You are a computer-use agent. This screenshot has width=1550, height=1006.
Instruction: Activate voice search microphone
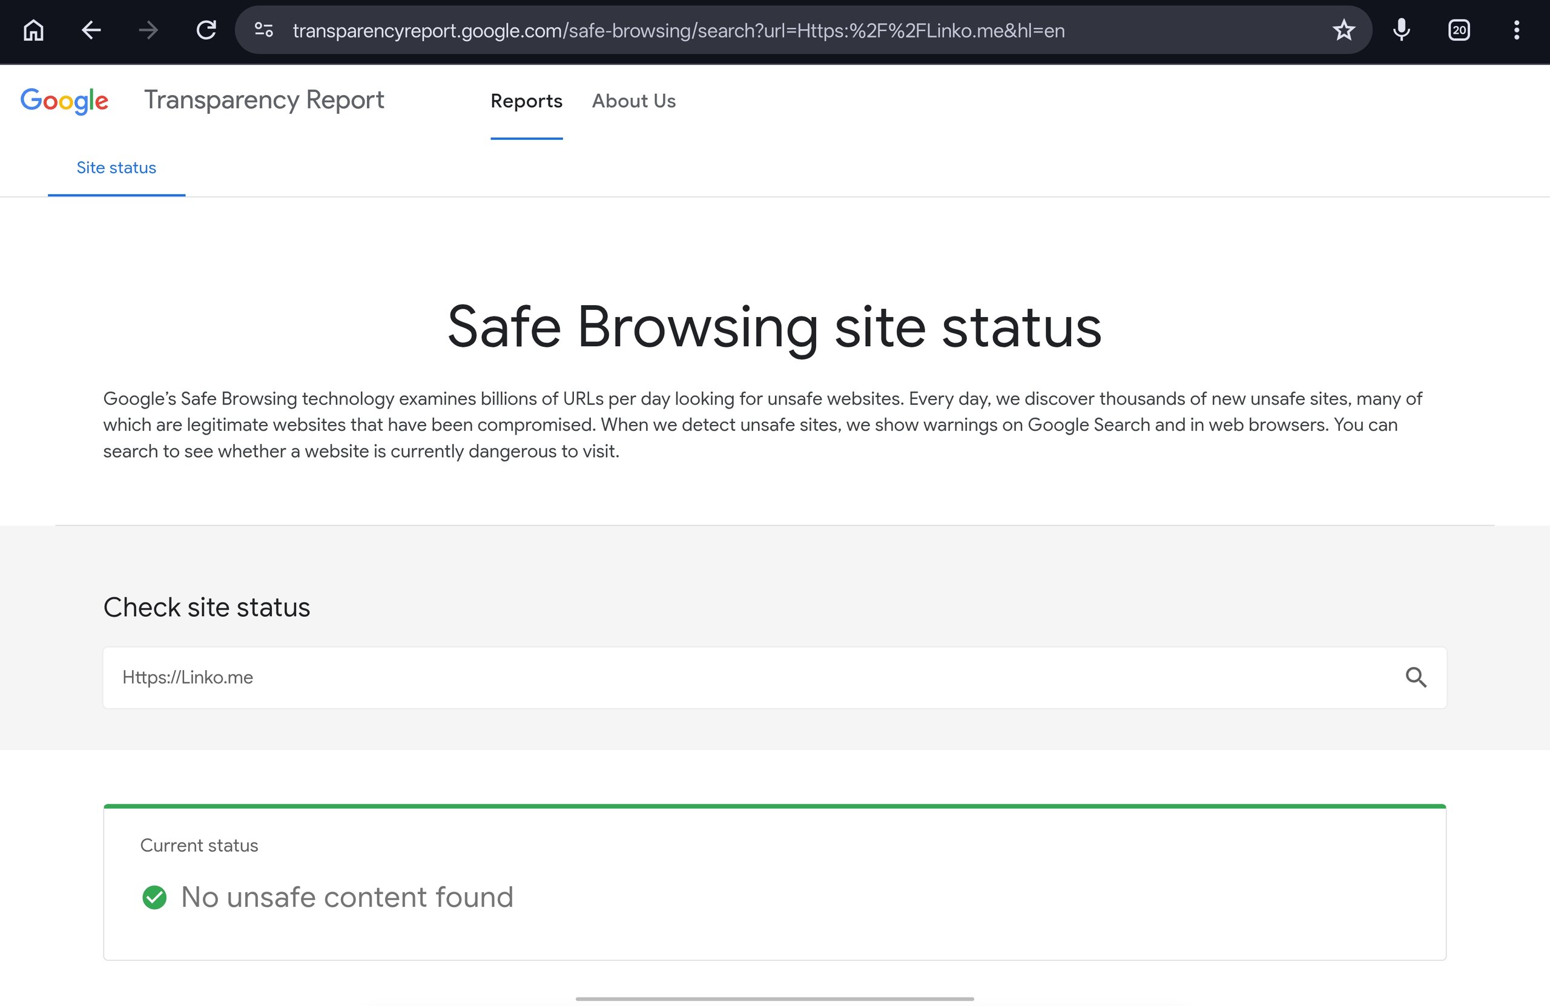pyautogui.click(x=1402, y=30)
